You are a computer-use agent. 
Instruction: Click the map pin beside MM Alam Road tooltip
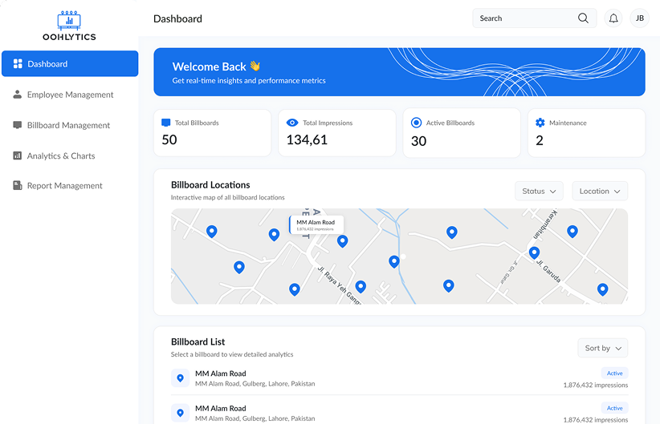click(343, 241)
